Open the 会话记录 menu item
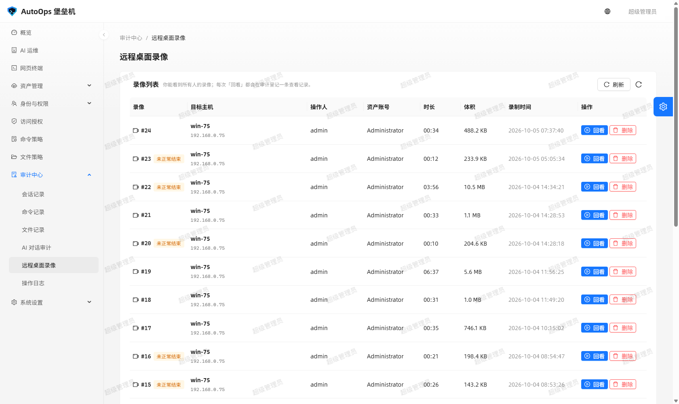 [x=54, y=194]
